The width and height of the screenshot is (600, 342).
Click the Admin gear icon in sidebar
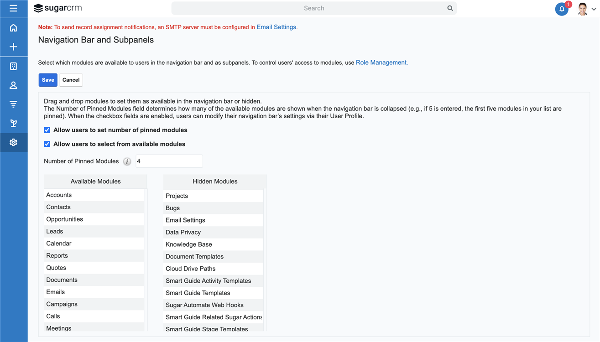(13, 142)
